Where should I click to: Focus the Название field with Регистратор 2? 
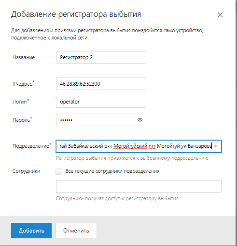point(101,57)
